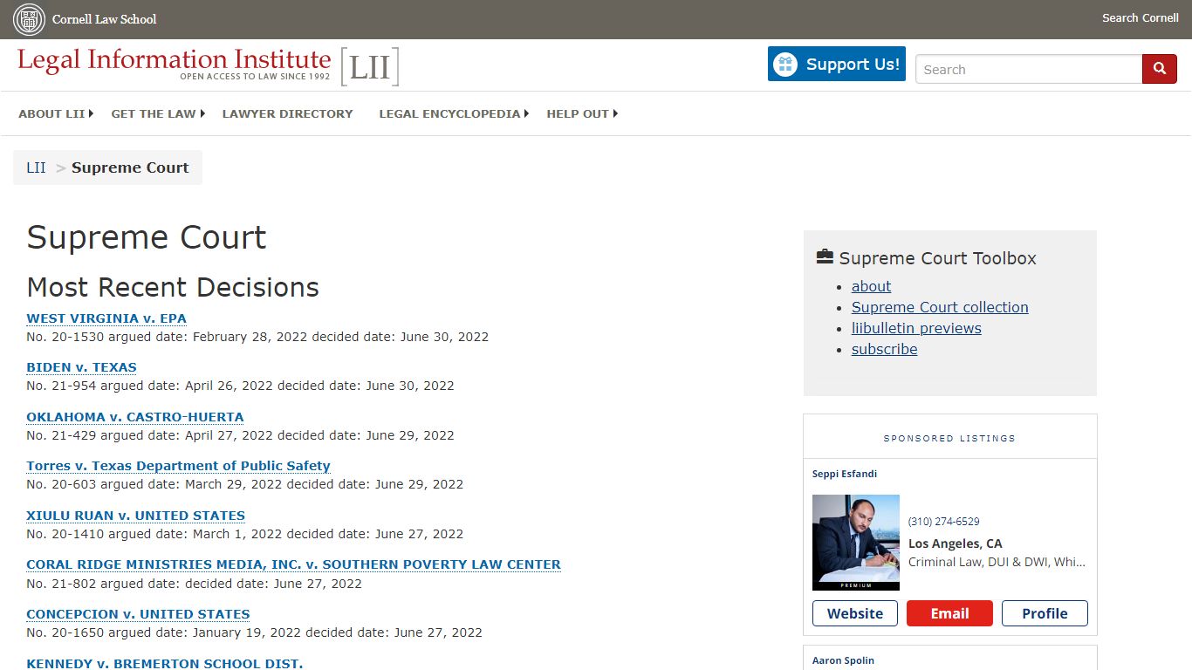Click the Aaron Spolin listing name
Screen dimensions: 1192x670
point(843,660)
